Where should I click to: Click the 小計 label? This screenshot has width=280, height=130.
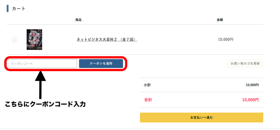click(147, 85)
